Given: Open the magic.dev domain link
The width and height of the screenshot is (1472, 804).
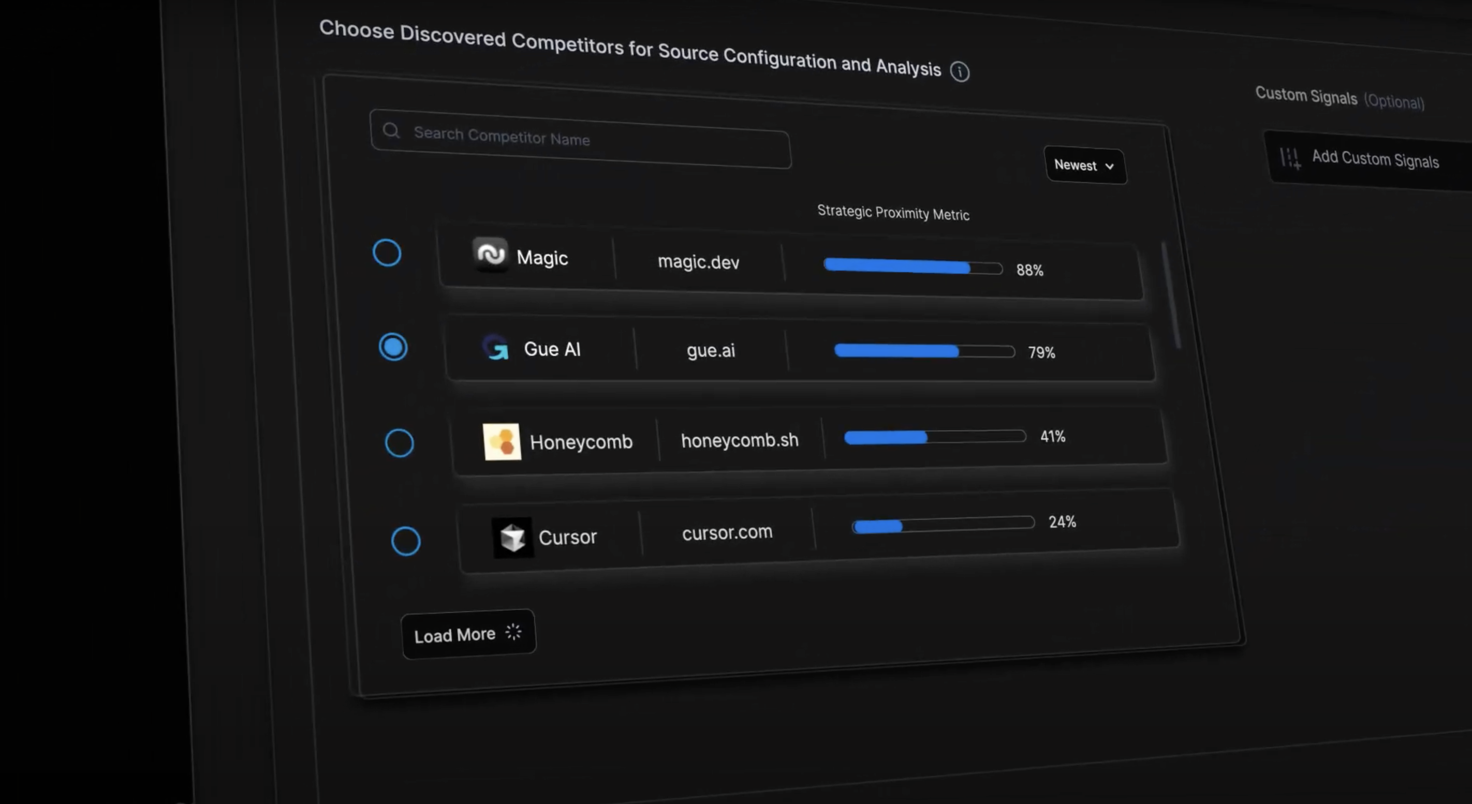Looking at the screenshot, I should coord(698,262).
